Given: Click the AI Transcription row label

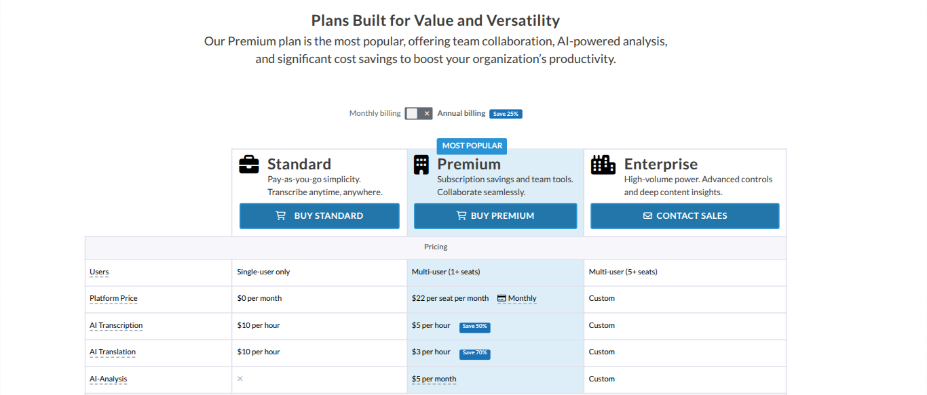Looking at the screenshot, I should (x=116, y=325).
